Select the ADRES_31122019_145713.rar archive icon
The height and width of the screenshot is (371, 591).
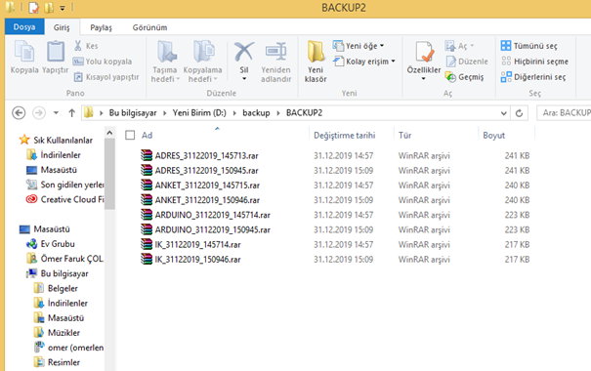click(x=147, y=155)
